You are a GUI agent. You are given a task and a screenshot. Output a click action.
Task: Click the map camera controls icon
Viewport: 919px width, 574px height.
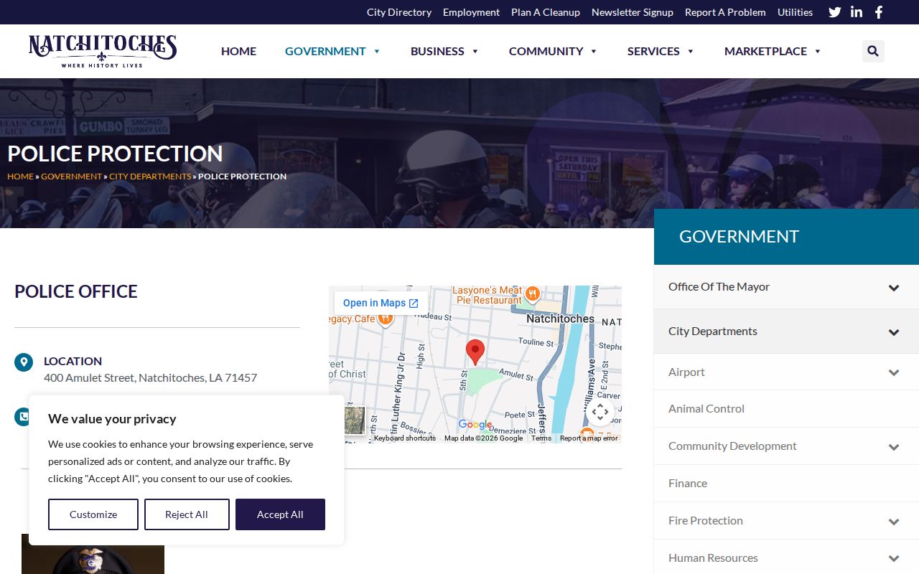click(x=600, y=412)
